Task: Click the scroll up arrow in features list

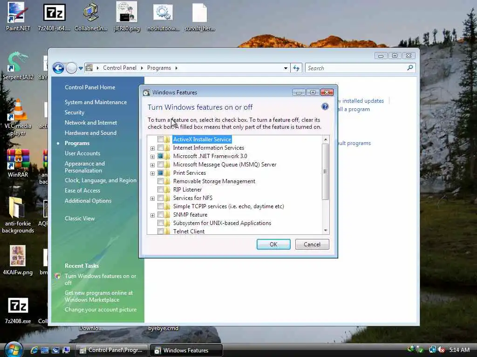Action: click(326, 139)
